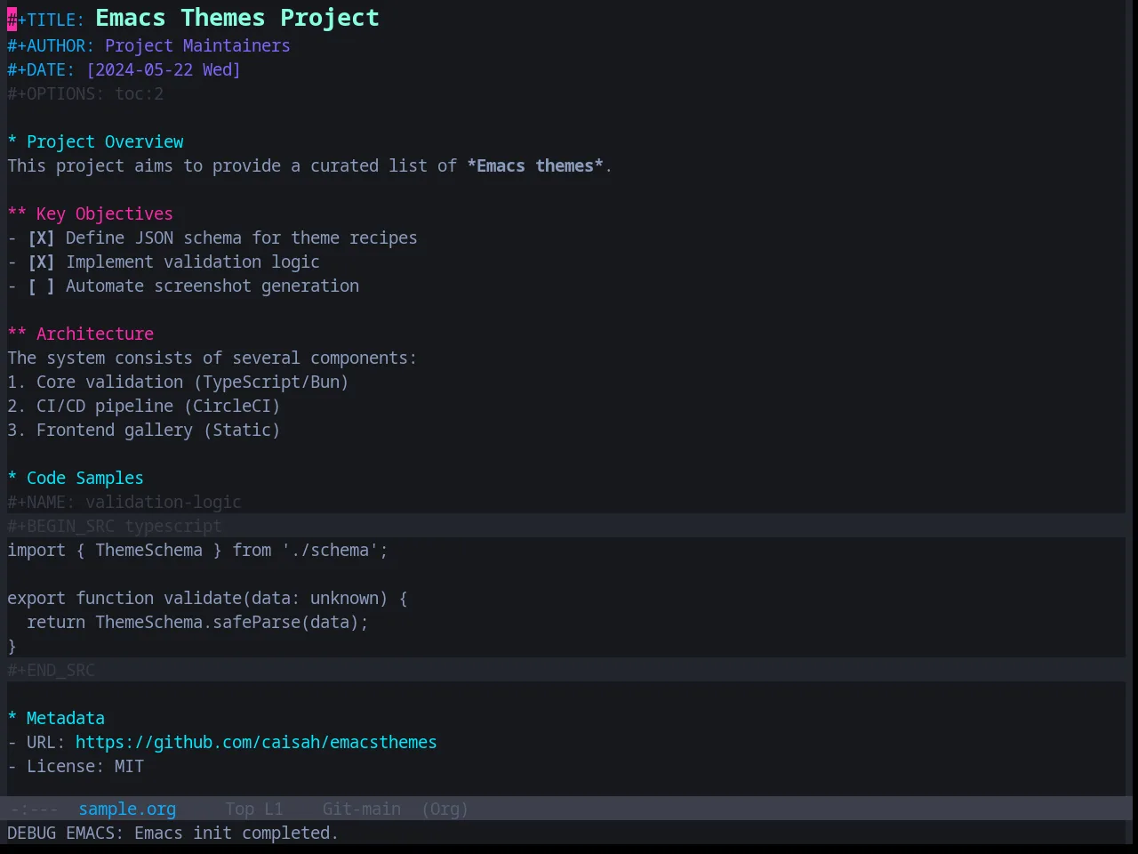The width and height of the screenshot is (1138, 854).
Task: Click the '-:---' buffer status flags
Action: click(x=34, y=809)
